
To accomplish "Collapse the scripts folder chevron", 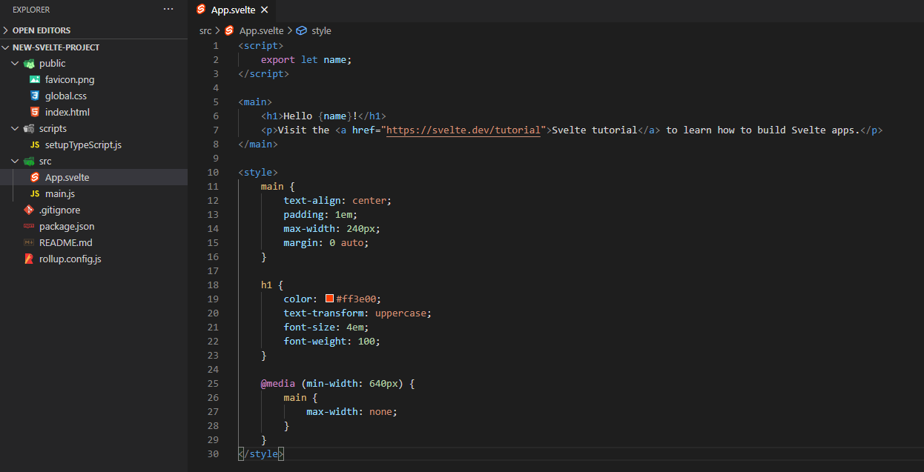I will coord(15,128).
